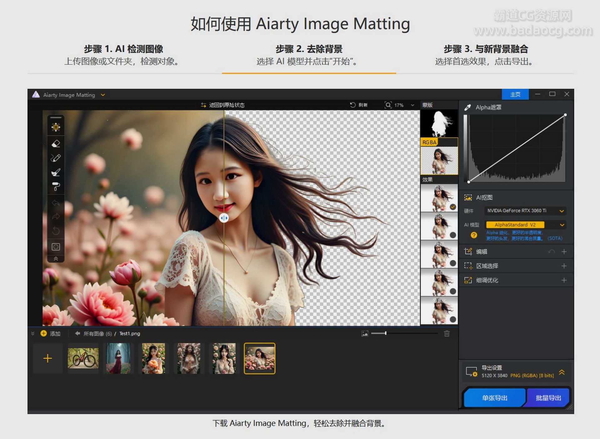Click the redo arrow in the canvas toolbar
Viewport: 600px width, 439px height.
click(56, 217)
